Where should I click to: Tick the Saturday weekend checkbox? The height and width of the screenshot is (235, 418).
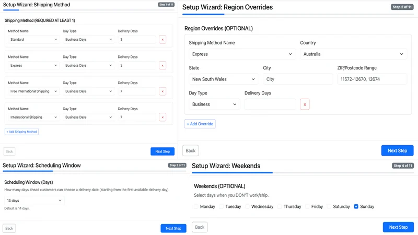click(x=329, y=206)
